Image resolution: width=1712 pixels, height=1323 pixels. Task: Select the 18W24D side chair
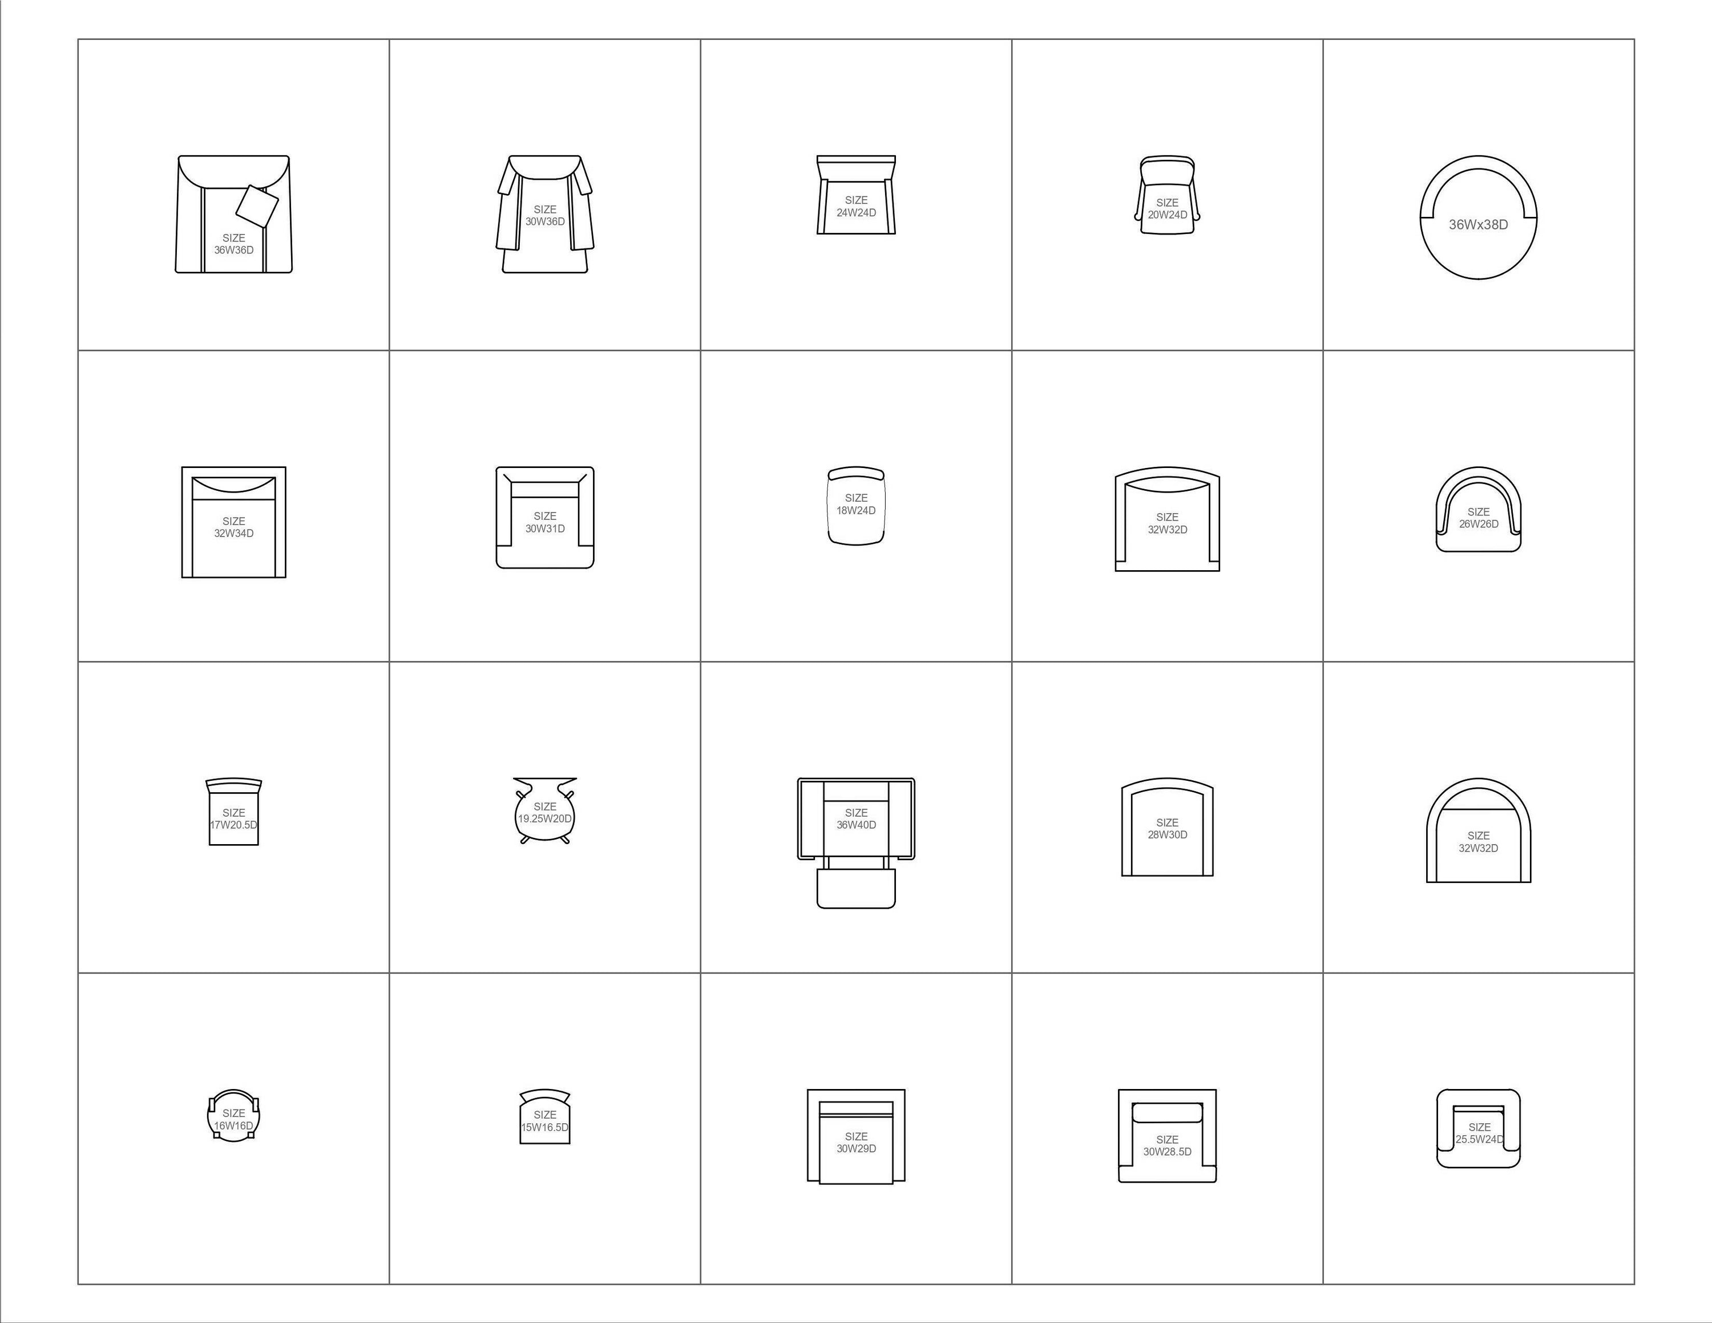coord(856,506)
